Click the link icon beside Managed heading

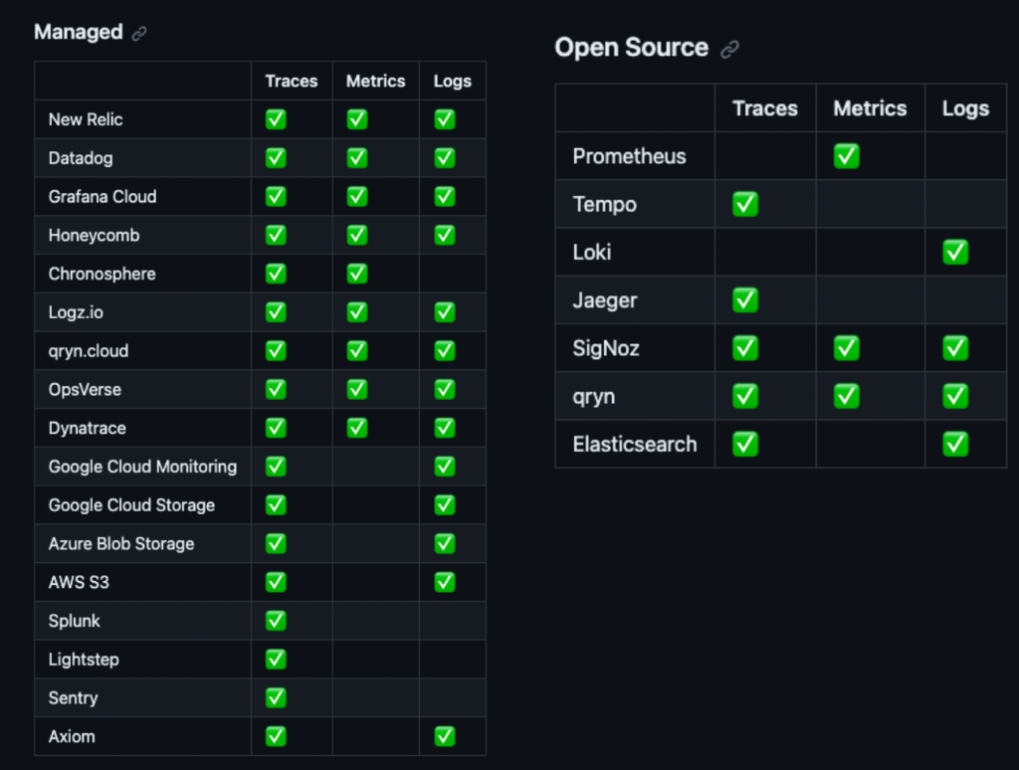(139, 33)
